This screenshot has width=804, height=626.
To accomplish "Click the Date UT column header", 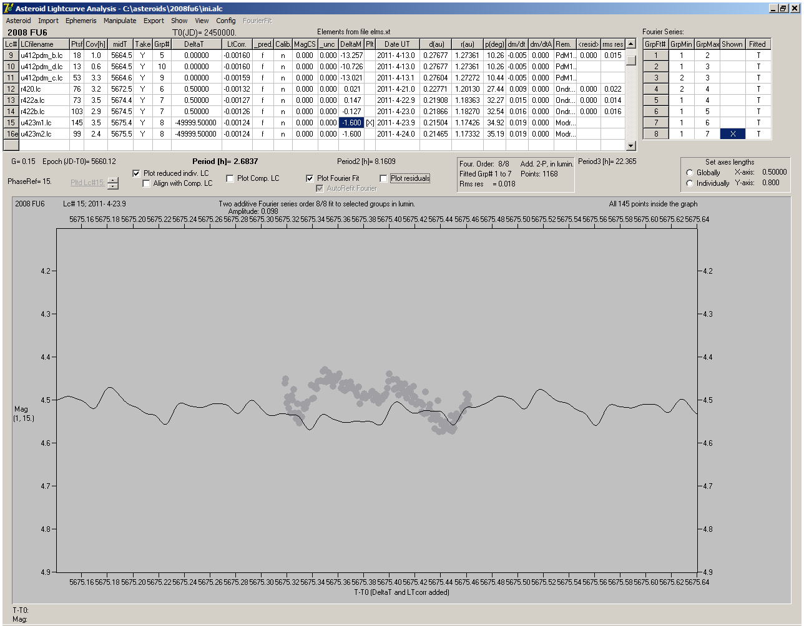I will click(x=397, y=44).
